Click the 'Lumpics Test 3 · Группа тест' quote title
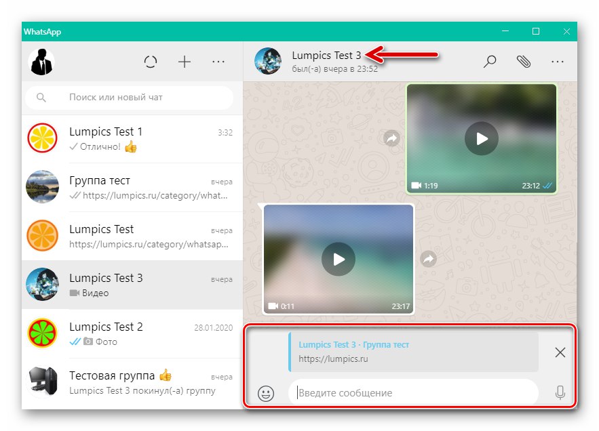This screenshot has width=599, height=431. (353, 344)
